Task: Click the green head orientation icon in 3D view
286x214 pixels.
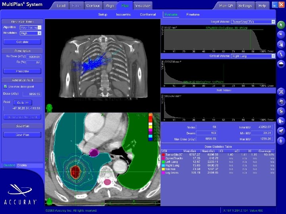Action: click(x=49, y=108)
